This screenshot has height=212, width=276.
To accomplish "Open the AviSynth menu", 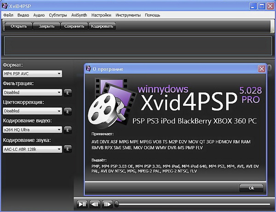I will pyautogui.click(x=79, y=15).
